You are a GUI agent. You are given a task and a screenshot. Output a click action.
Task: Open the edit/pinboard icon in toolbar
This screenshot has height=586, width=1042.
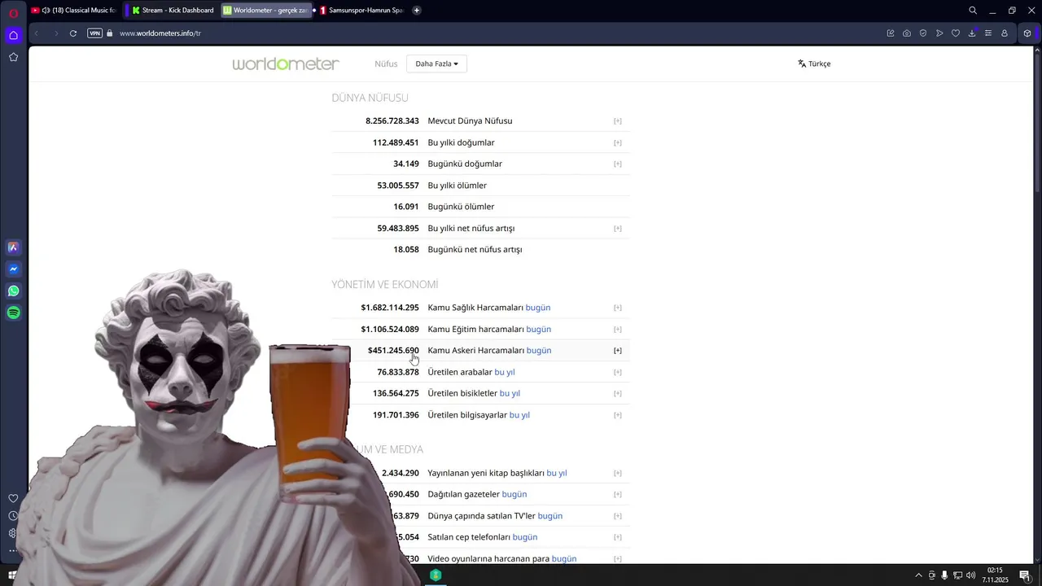pyautogui.click(x=891, y=33)
